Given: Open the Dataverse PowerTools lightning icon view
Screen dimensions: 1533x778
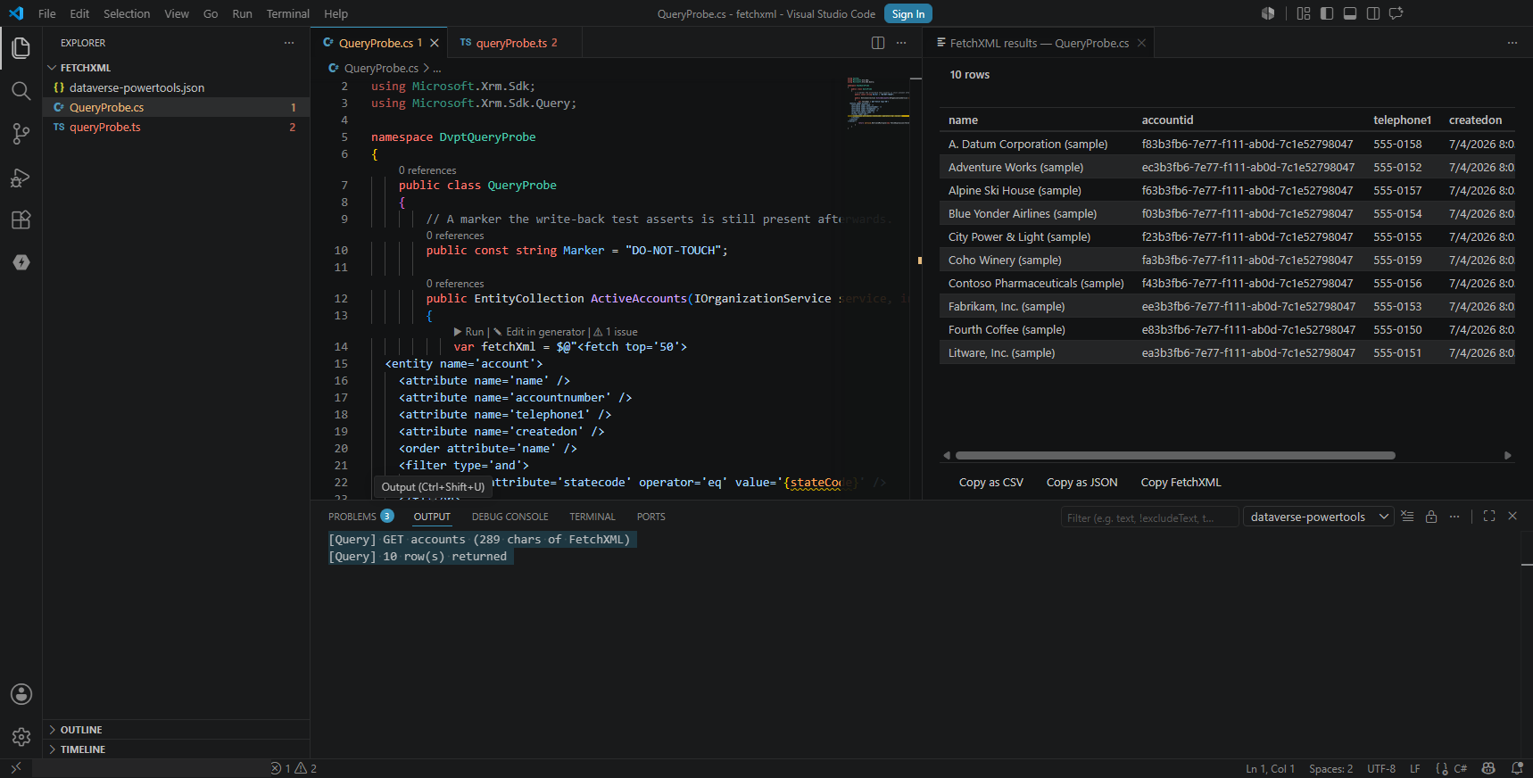Looking at the screenshot, I should 21,262.
